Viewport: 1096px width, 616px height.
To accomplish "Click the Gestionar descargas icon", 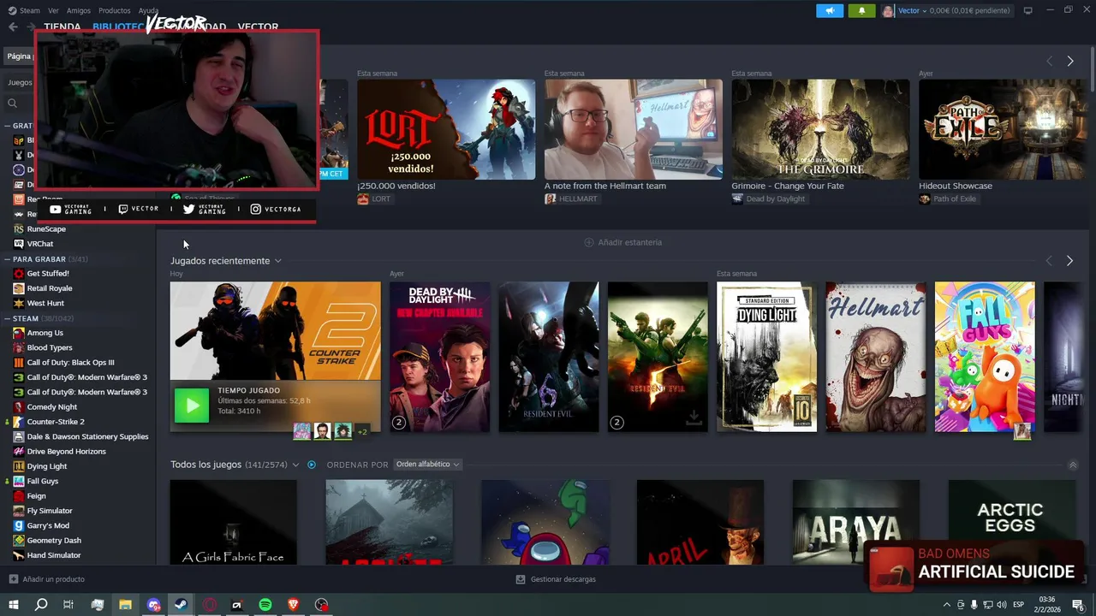I will click(521, 579).
